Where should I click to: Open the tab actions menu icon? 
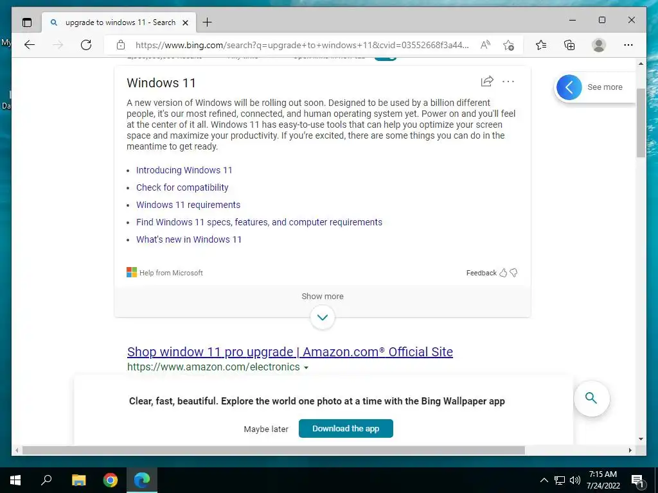pos(27,22)
